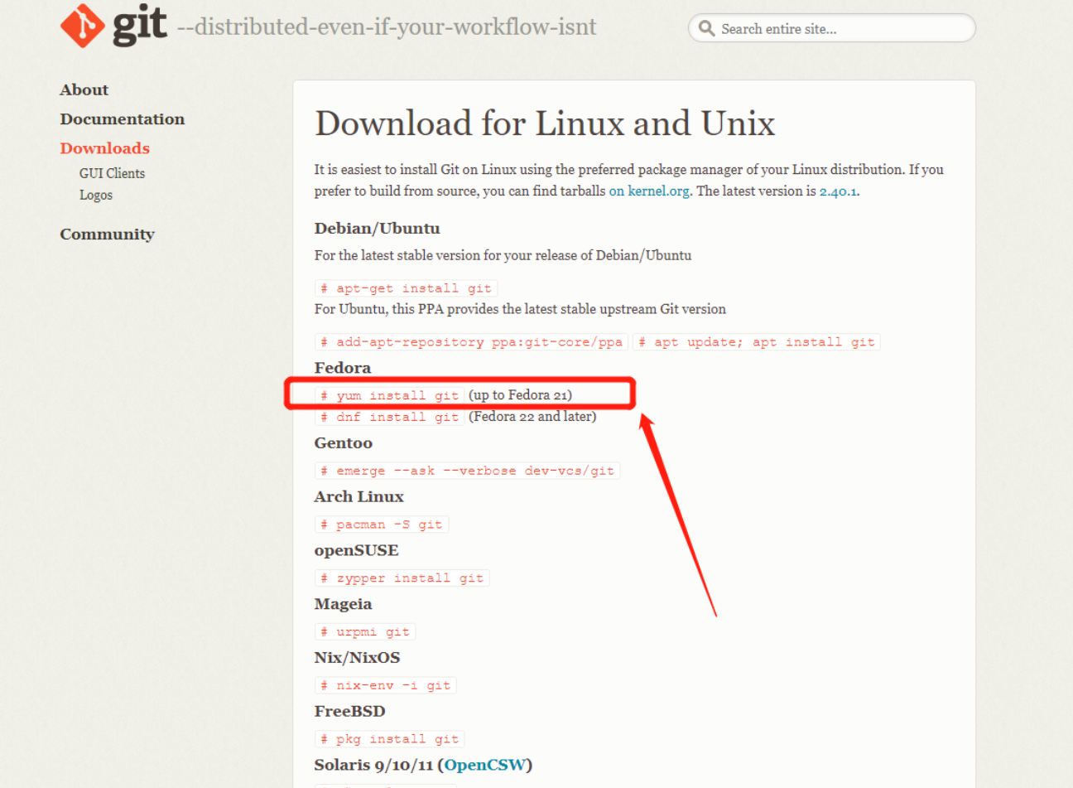The image size is (1073, 788).
Task: Click the orange Git diamond logo
Action: [82, 26]
